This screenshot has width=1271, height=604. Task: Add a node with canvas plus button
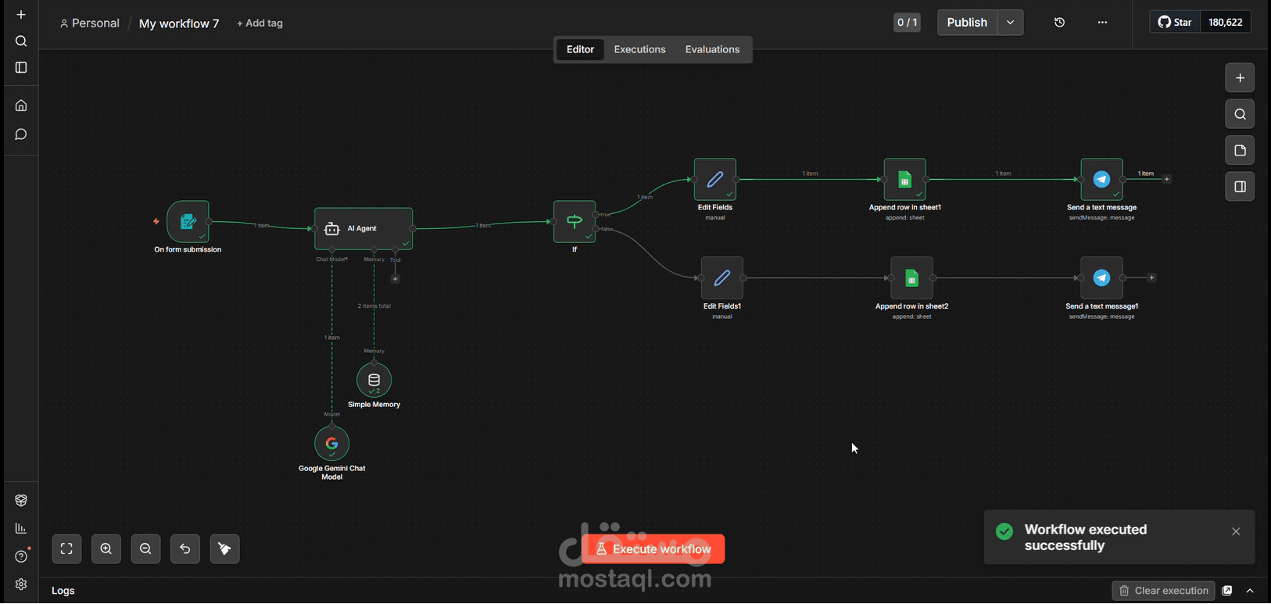(x=1240, y=78)
